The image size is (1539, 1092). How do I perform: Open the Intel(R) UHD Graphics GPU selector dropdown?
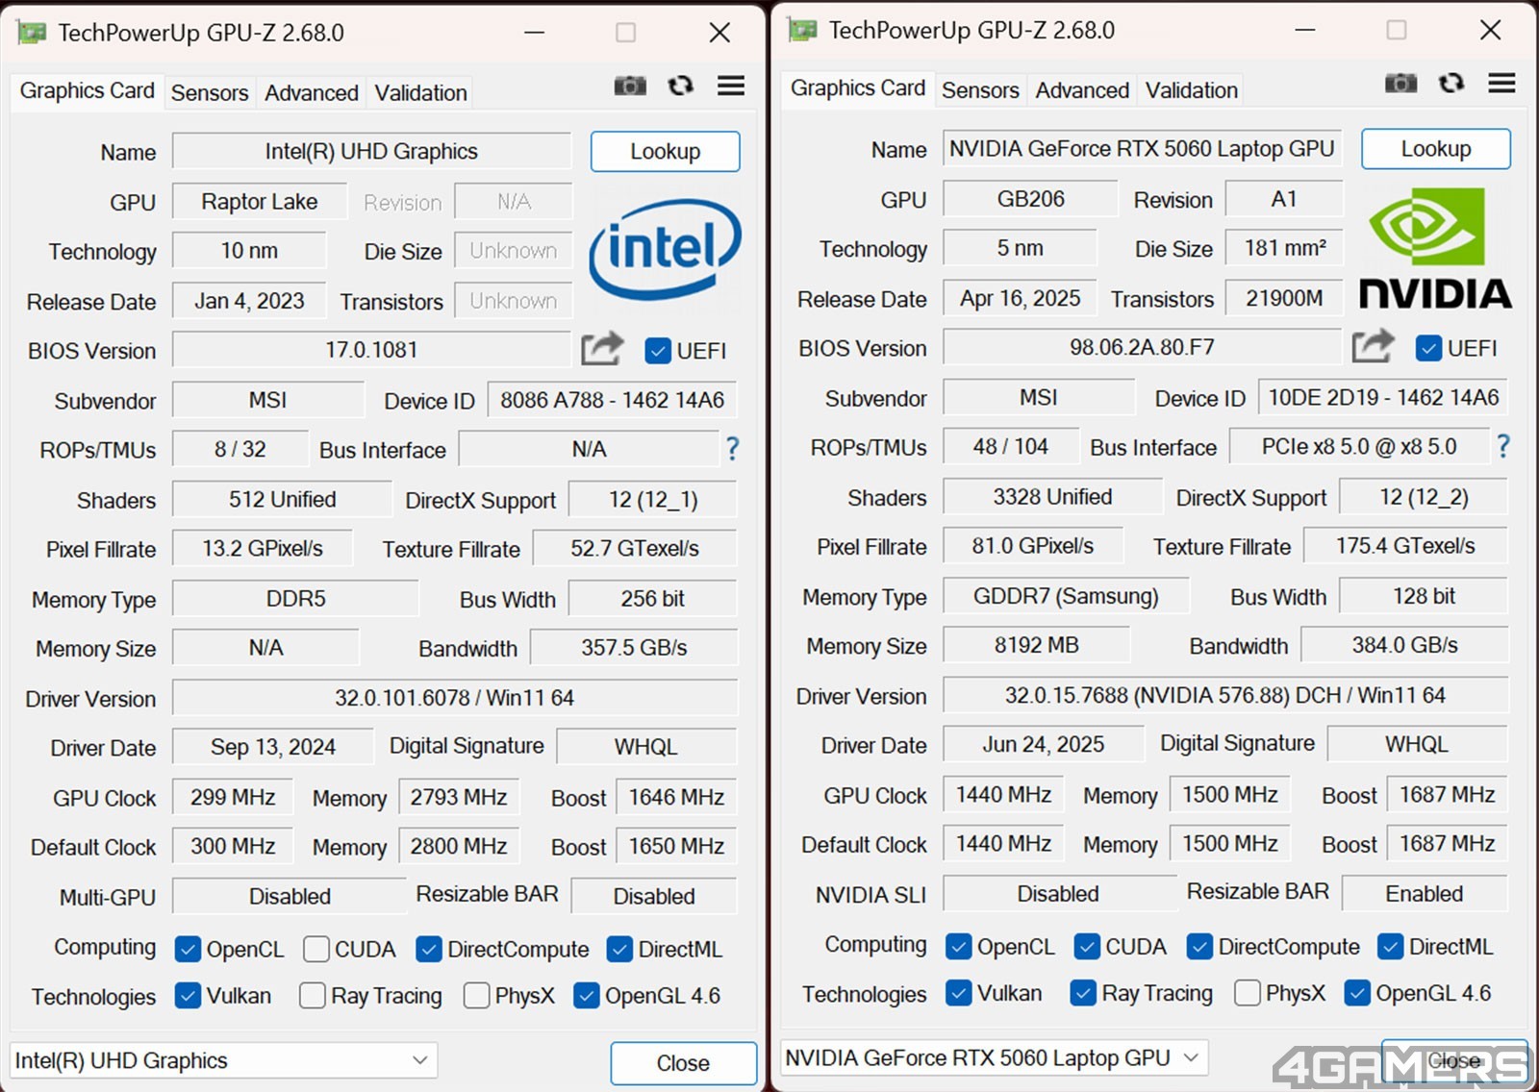click(x=223, y=1060)
